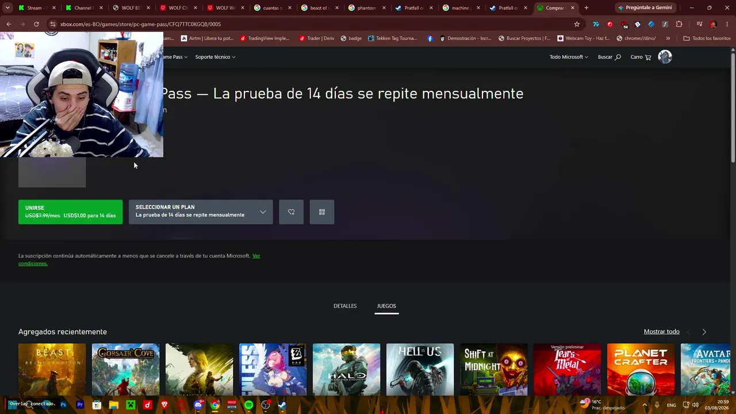
Task: Open the Trader Deriv bookmark
Action: (317, 39)
